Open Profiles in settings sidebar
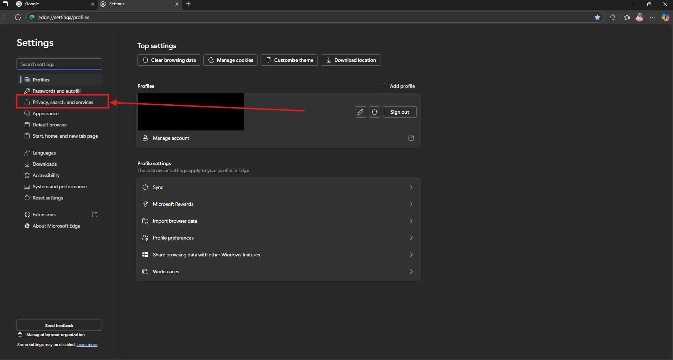Viewport: 673px width, 360px height. (x=59, y=80)
